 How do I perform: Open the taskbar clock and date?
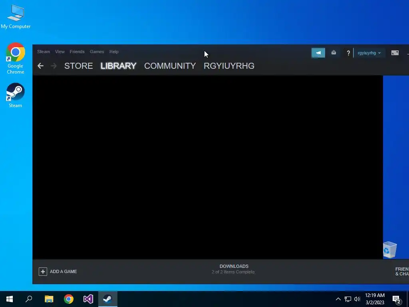click(375, 299)
